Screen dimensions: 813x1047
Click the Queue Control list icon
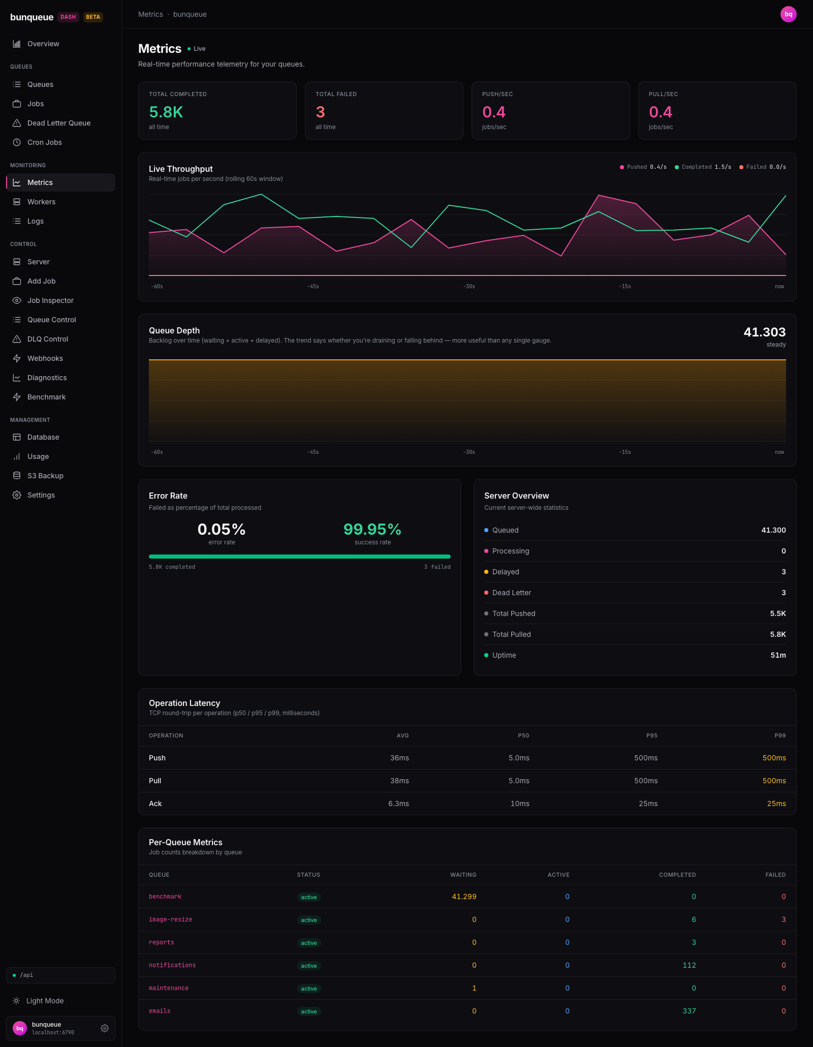coord(17,320)
